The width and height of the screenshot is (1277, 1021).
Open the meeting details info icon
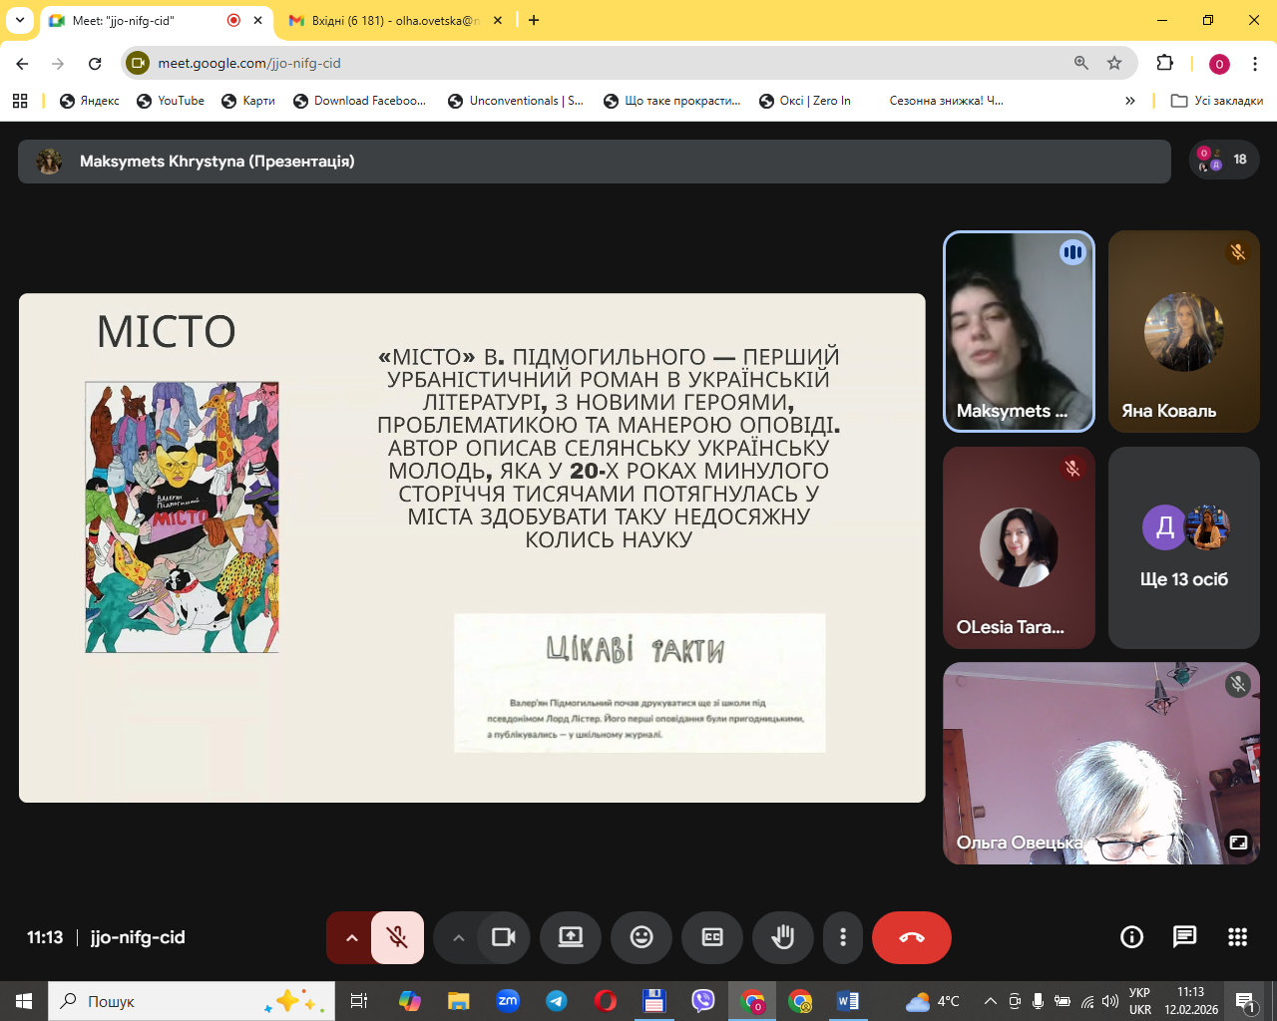[x=1131, y=937]
